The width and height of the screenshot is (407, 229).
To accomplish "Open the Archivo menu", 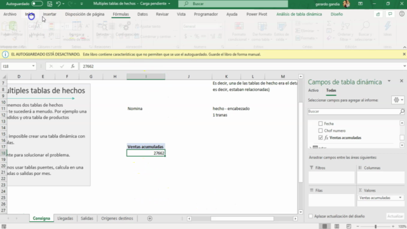I will [10, 14].
